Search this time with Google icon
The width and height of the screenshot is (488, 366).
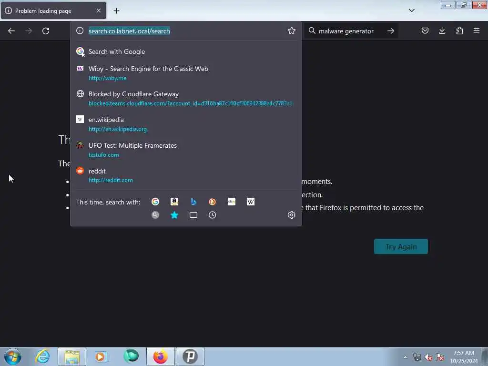[x=155, y=202]
